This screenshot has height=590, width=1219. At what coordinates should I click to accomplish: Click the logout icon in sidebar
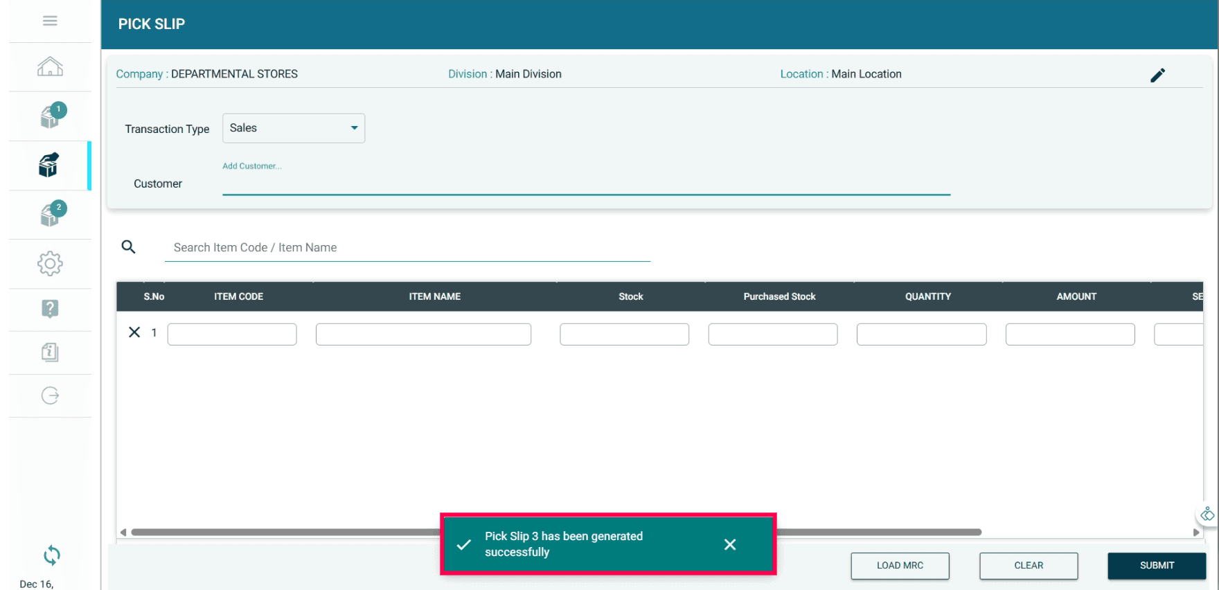(x=50, y=395)
